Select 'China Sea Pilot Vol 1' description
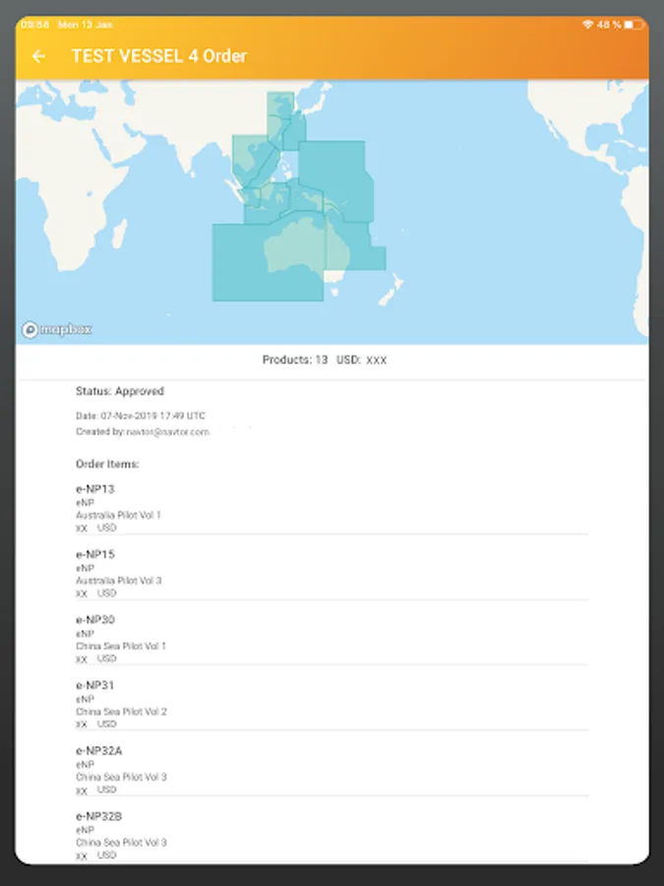 [x=121, y=646]
